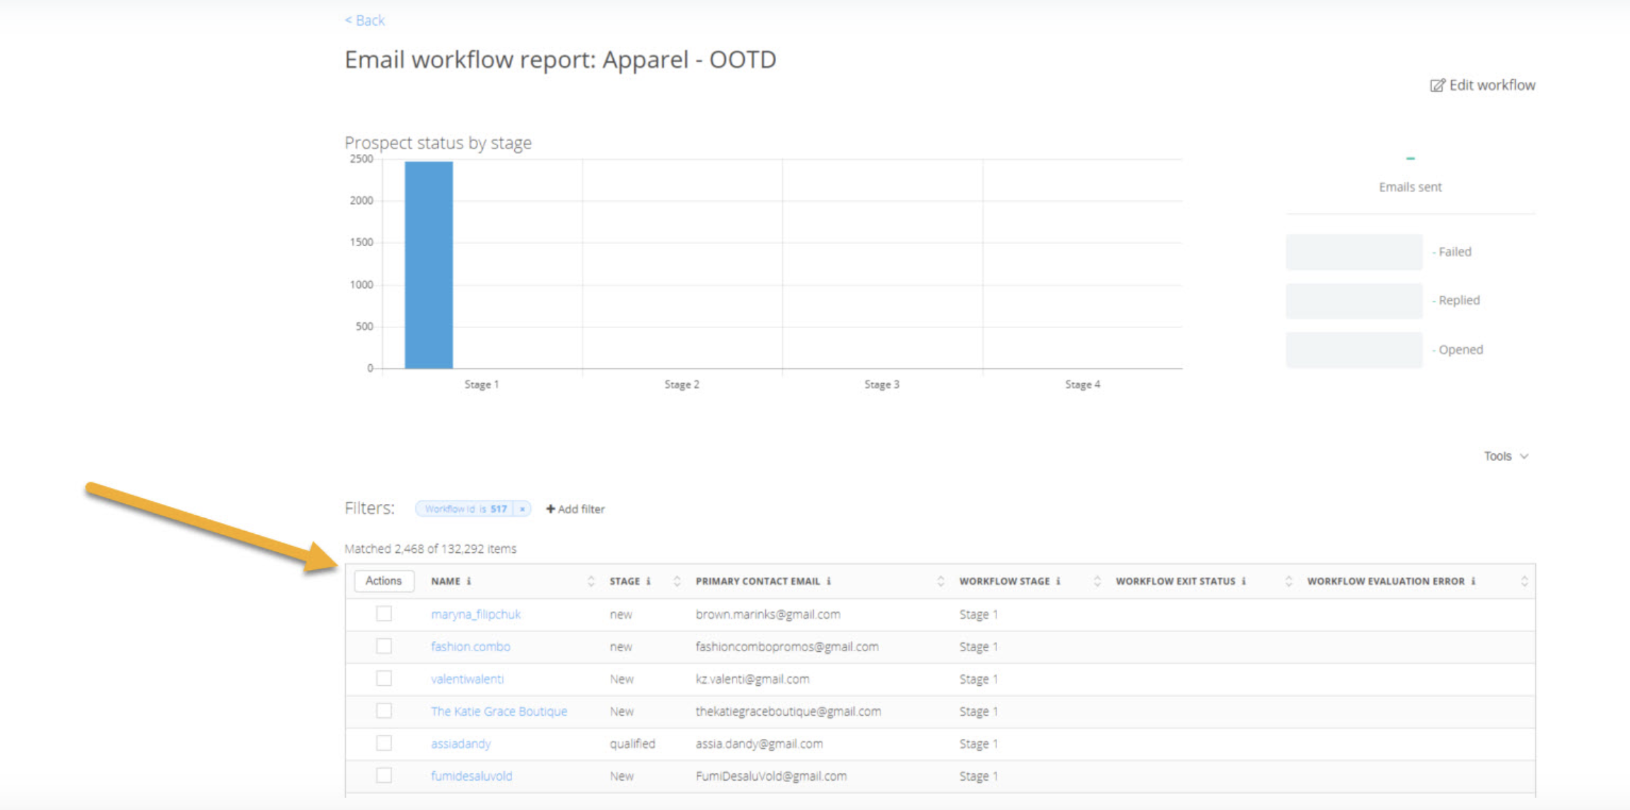This screenshot has width=1630, height=810.
Task: Remove the Workflow id 517 filter
Action: [522, 509]
